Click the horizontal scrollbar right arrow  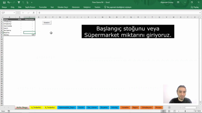tap(198, 108)
